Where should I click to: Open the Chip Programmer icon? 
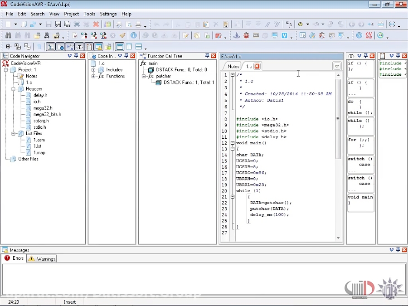coord(256,35)
